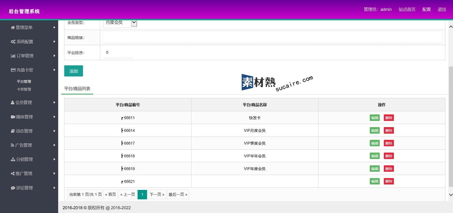The width and height of the screenshot is (453, 213).
Task: Click 删除 for VIP季度会员 row
Action: point(389,143)
